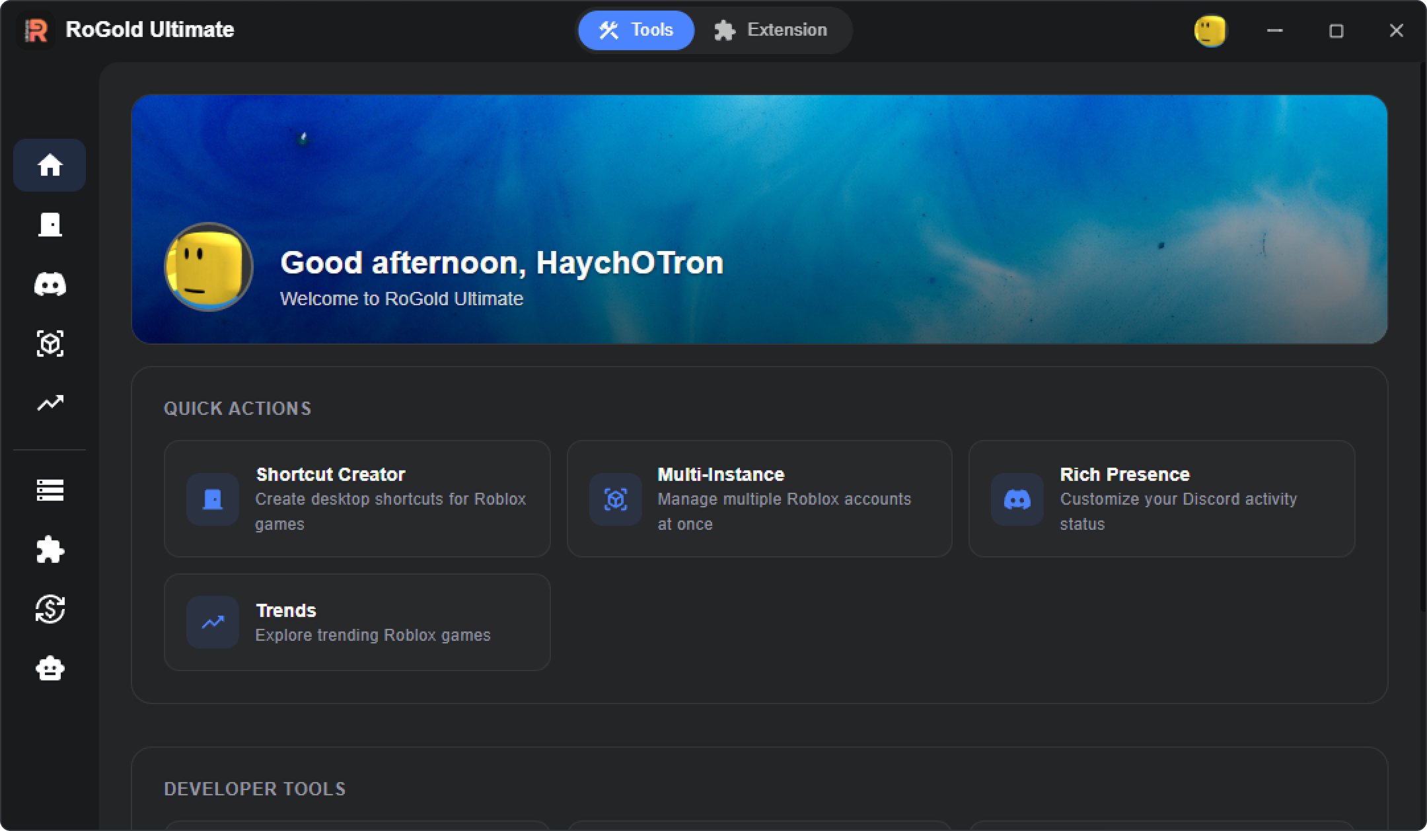1427x831 pixels.
Task: Click the cube icon on Multi-Instance card
Action: [x=615, y=499]
